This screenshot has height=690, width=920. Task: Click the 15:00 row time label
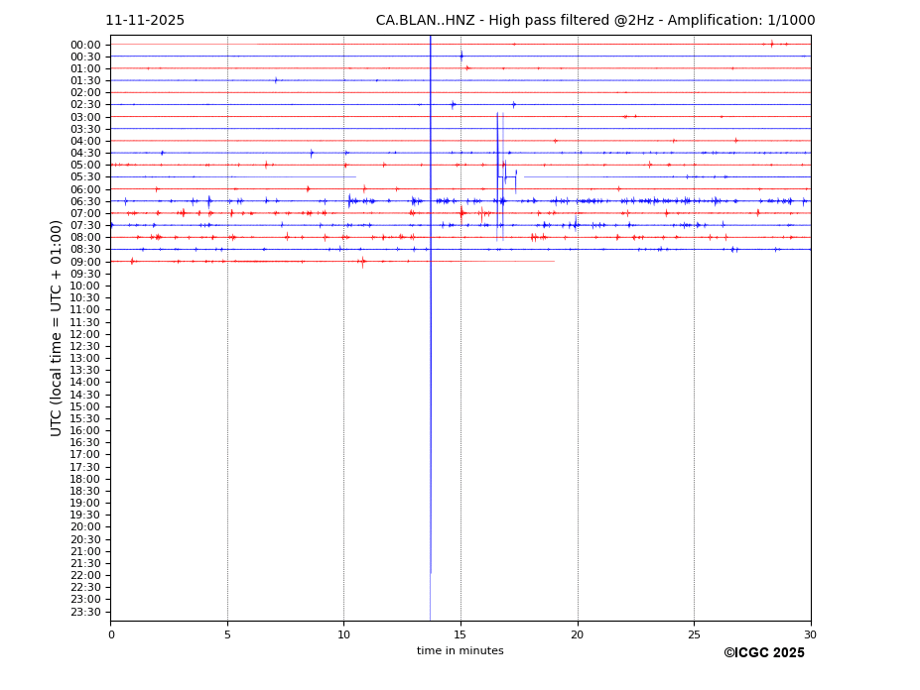(x=85, y=406)
